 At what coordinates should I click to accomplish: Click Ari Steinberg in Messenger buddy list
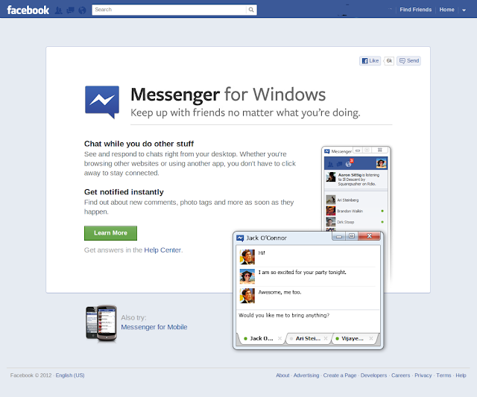[x=356, y=200]
